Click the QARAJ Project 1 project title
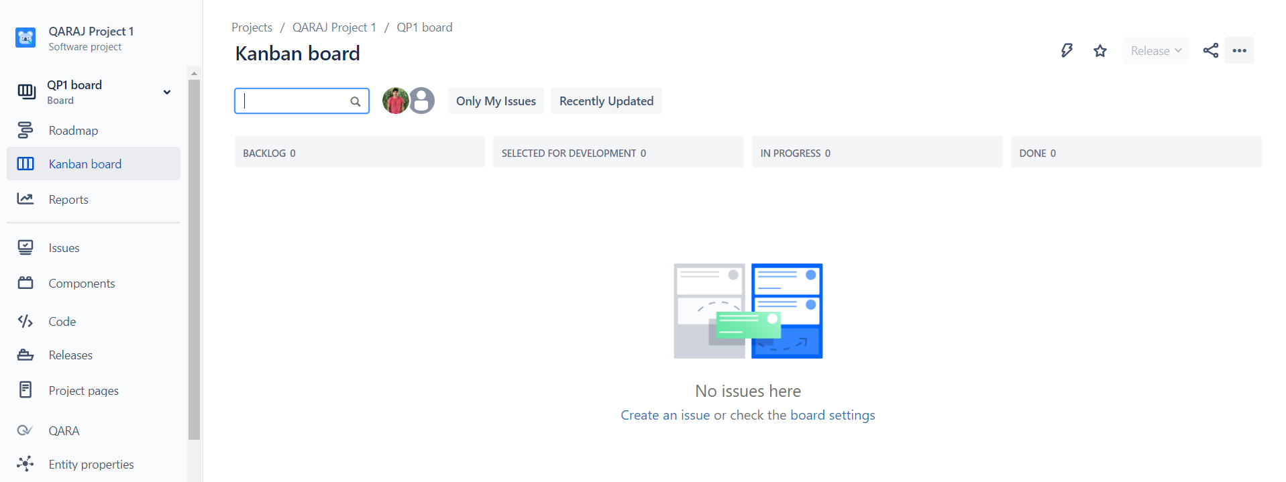Image resolution: width=1286 pixels, height=482 pixels. tap(91, 31)
